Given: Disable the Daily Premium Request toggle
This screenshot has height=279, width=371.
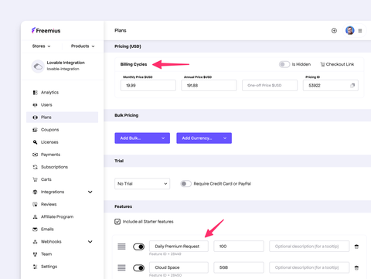Looking at the screenshot, I should (x=138, y=247).
